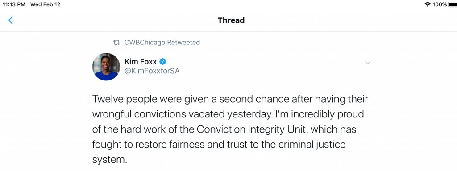Screen dimensions: 457x173
Task: Go back using the blue arrow
Action: (11, 20)
